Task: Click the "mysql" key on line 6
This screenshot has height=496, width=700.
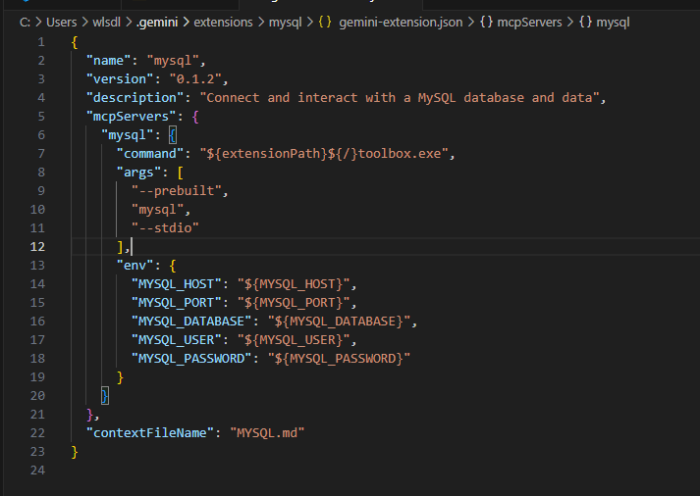Action: coord(128,135)
